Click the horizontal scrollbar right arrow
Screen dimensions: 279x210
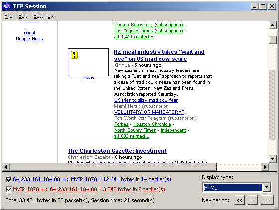(265, 167)
